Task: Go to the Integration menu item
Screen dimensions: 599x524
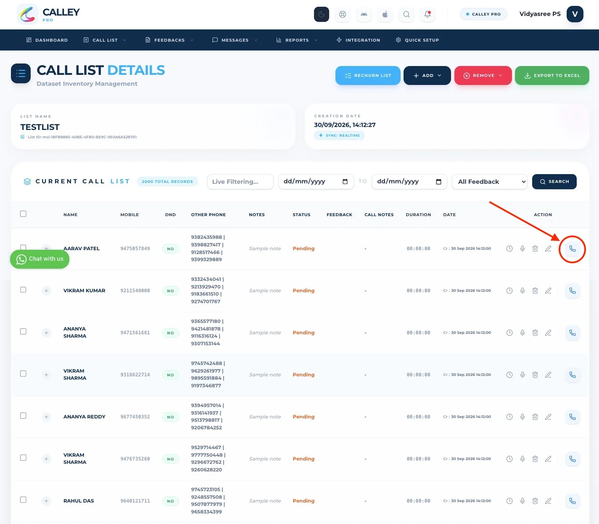Action: pos(358,40)
